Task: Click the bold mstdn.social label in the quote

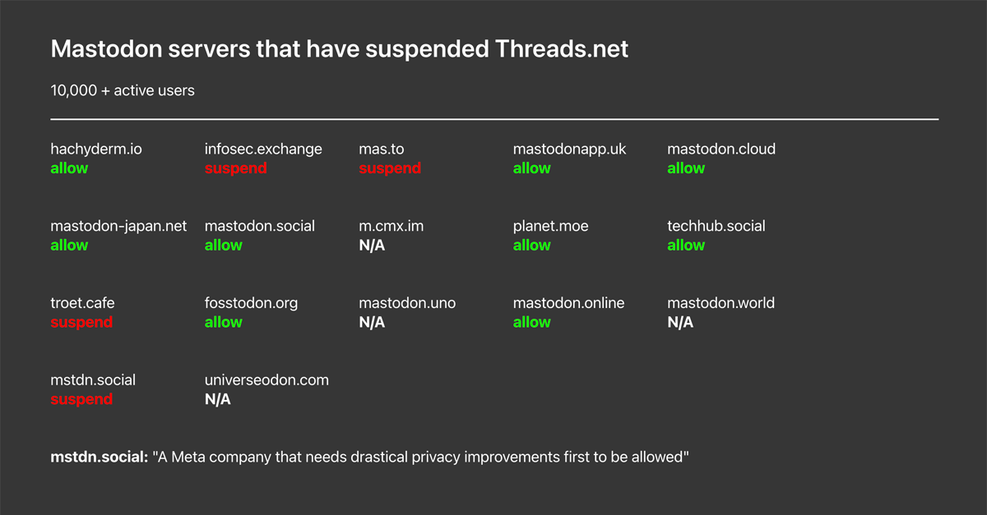Action: click(100, 457)
